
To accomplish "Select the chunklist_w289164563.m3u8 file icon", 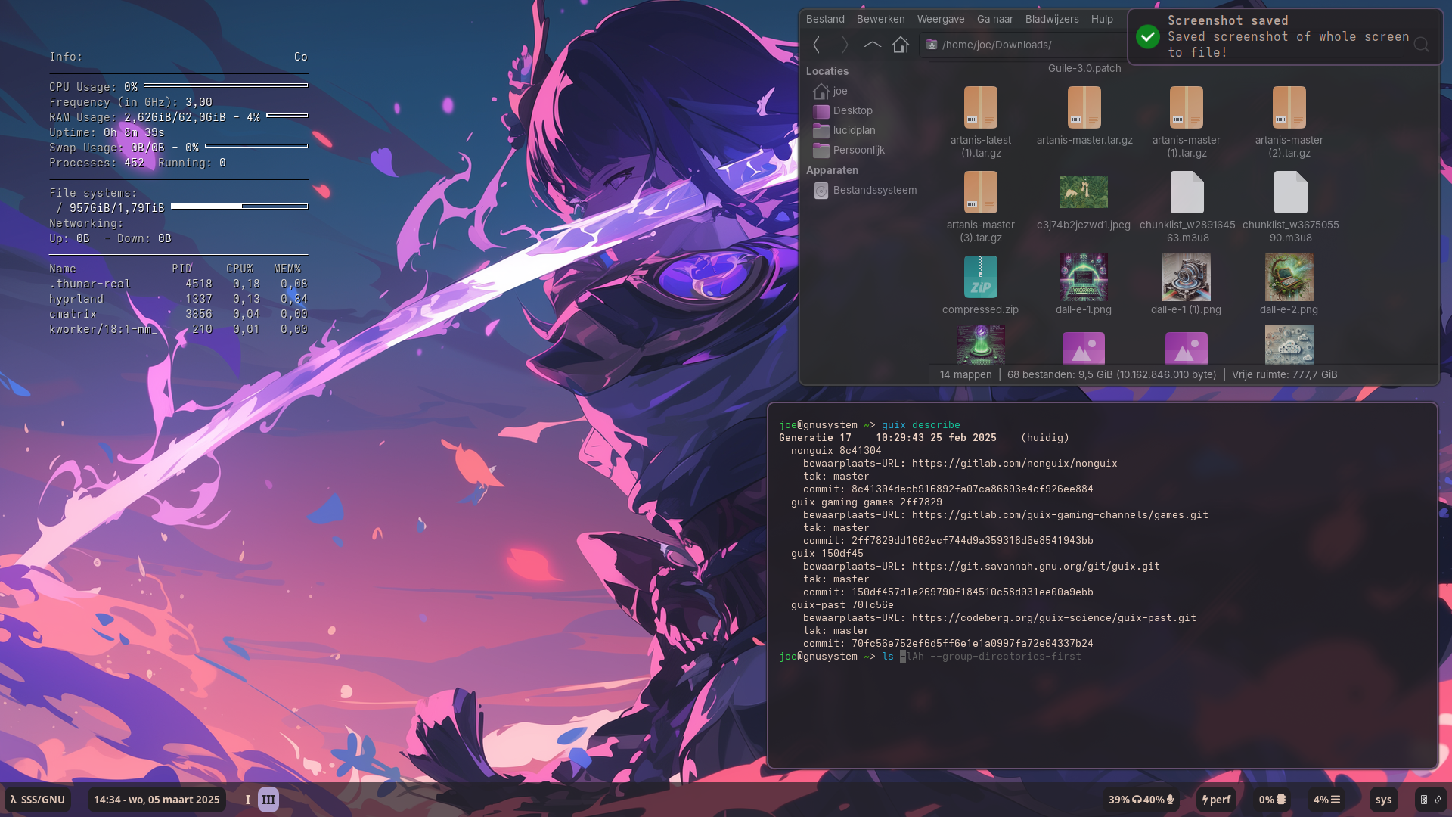I will (x=1187, y=192).
